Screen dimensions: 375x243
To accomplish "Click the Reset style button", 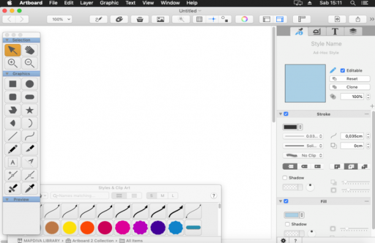I will 350,78.
